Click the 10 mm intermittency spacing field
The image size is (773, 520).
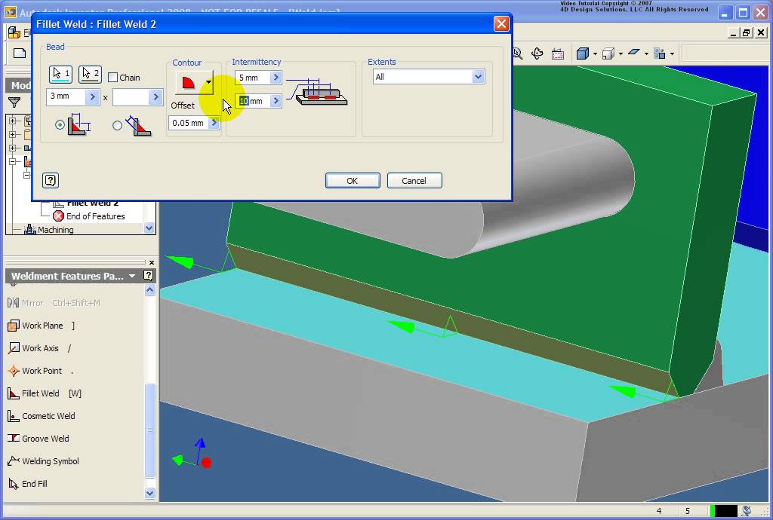pyautogui.click(x=253, y=101)
